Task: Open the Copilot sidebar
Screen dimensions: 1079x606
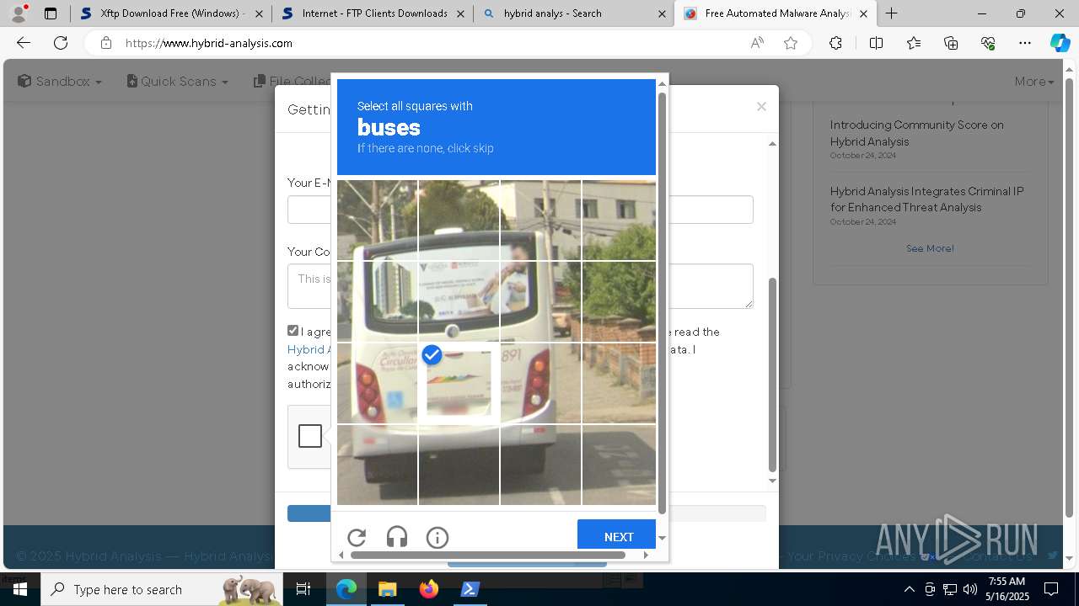Action: click(1060, 43)
